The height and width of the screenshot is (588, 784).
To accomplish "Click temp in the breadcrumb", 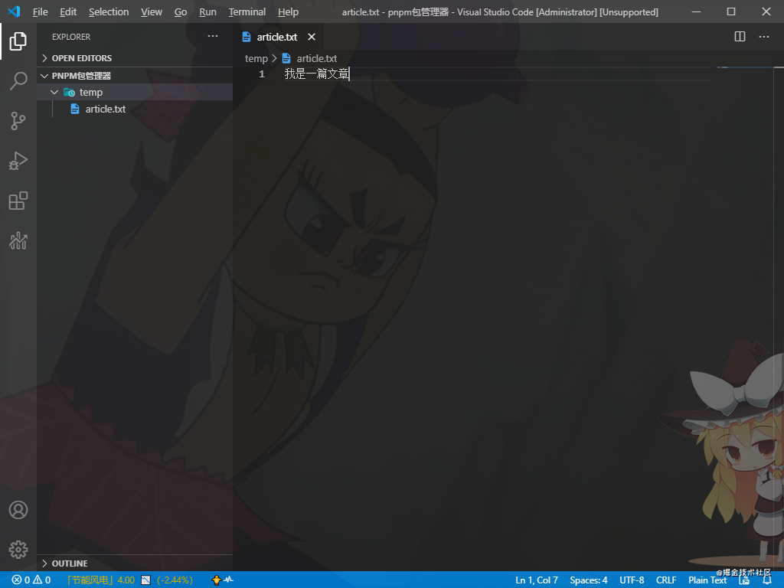I will (256, 58).
